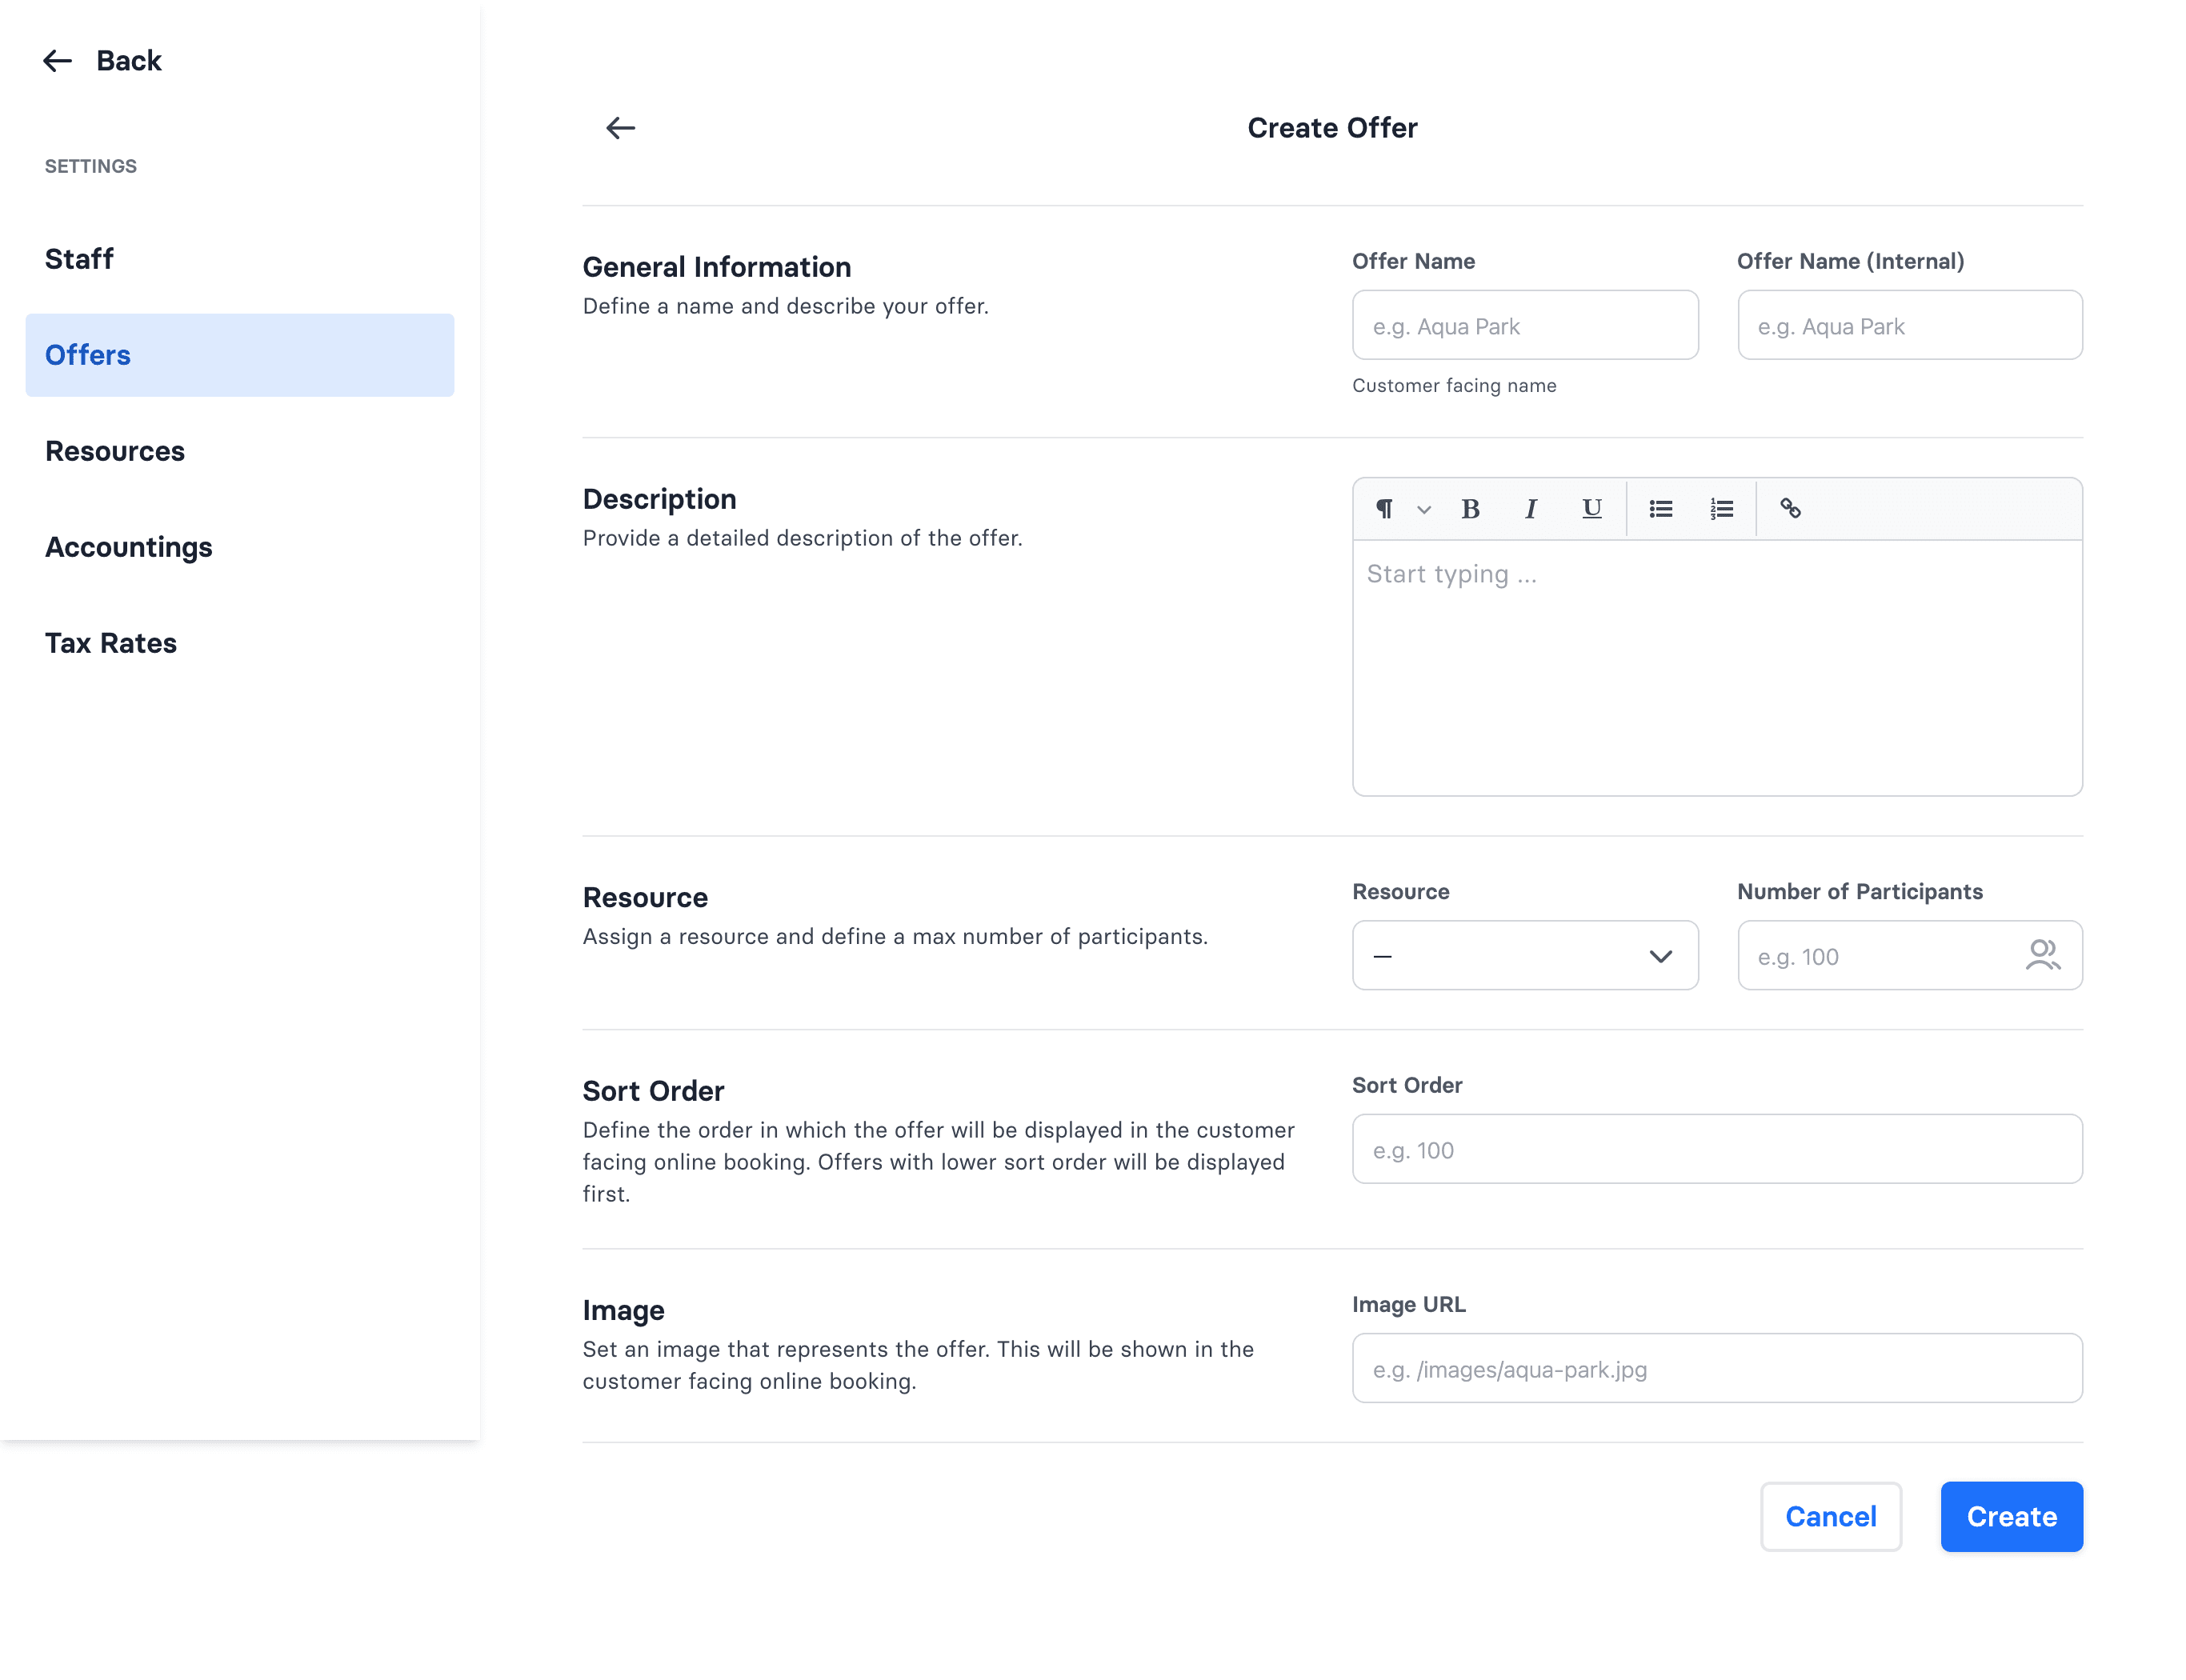Click the Create button
2186x1680 pixels.
pos(2011,1516)
